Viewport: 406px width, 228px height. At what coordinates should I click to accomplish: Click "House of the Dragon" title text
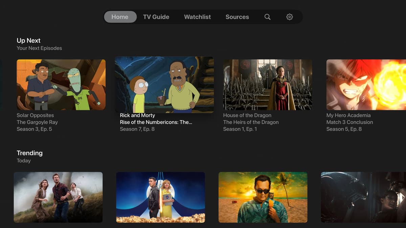click(247, 115)
